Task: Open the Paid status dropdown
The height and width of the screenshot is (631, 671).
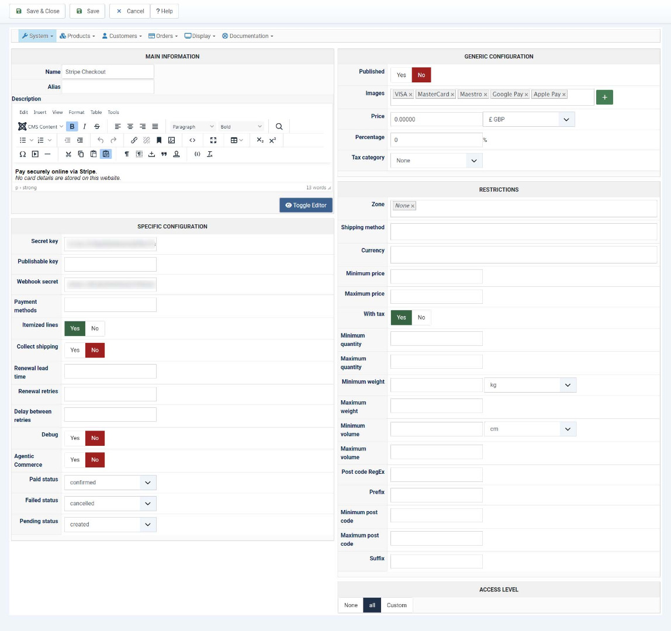Action: [110, 483]
